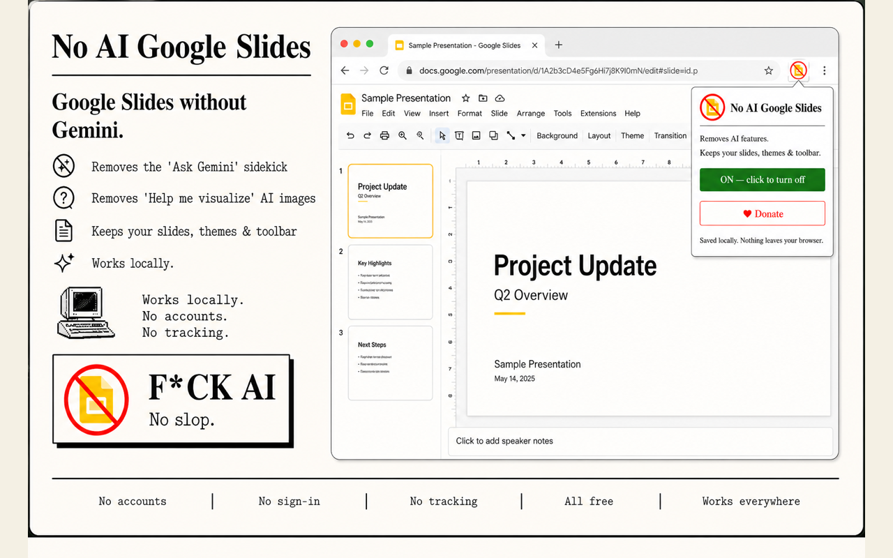Open the Insert menu

[439, 113]
